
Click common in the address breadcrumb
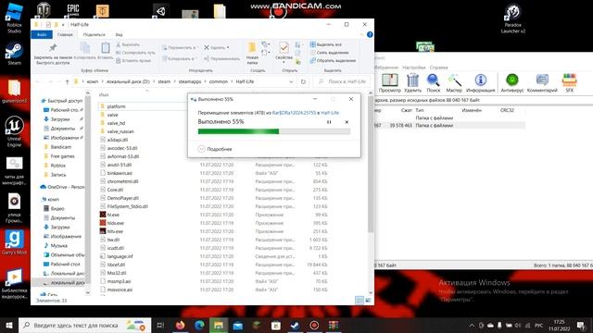[219, 81]
